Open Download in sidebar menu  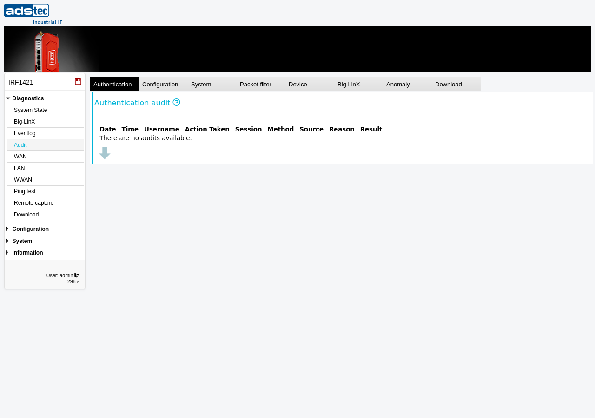tap(46, 215)
